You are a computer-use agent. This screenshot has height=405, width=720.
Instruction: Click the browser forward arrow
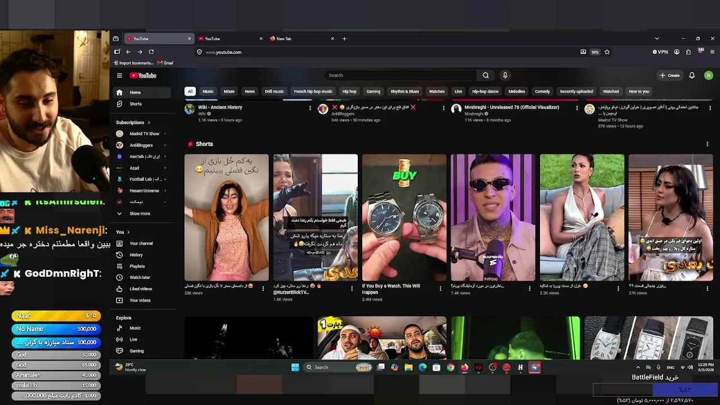pos(139,52)
